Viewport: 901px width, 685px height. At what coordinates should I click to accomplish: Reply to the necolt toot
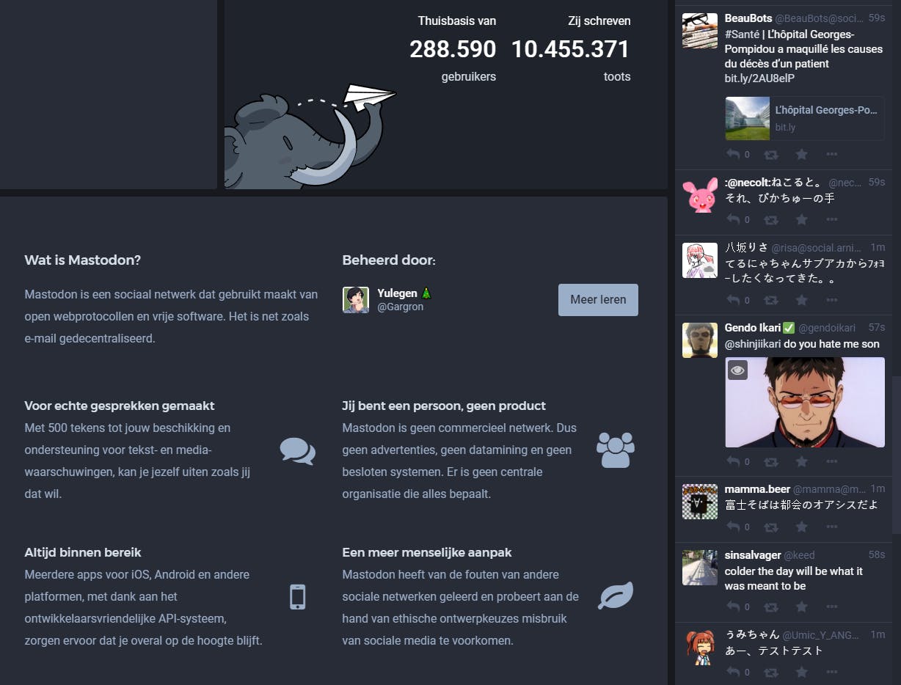[733, 219]
